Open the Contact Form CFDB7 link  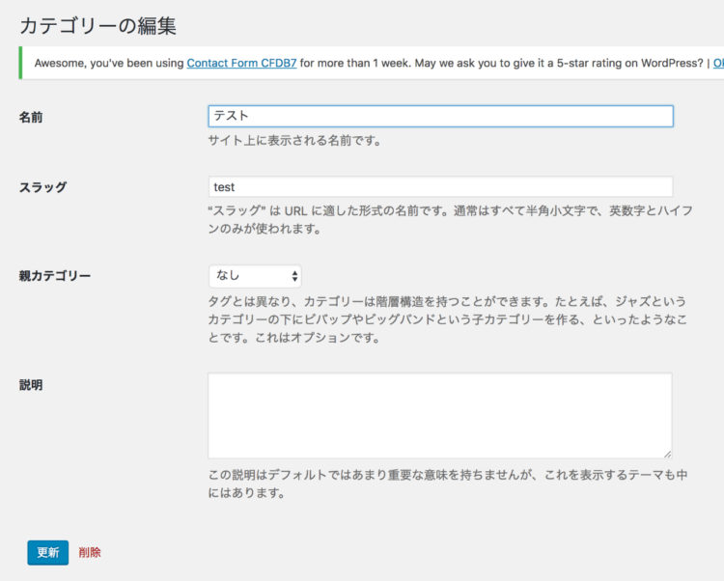click(x=241, y=64)
